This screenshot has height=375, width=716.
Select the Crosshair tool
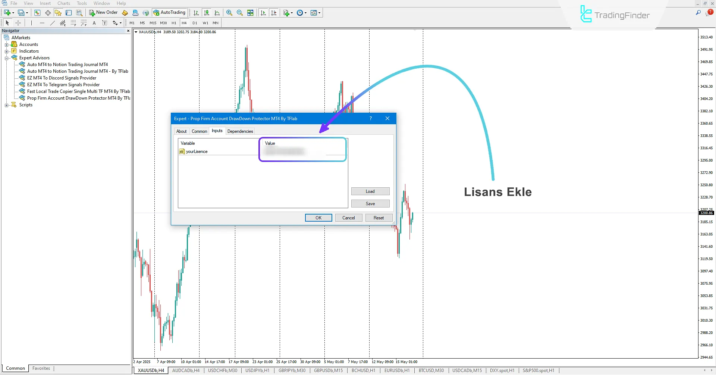(18, 23)
